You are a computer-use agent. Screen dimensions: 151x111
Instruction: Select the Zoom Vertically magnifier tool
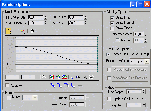point(79,77)
